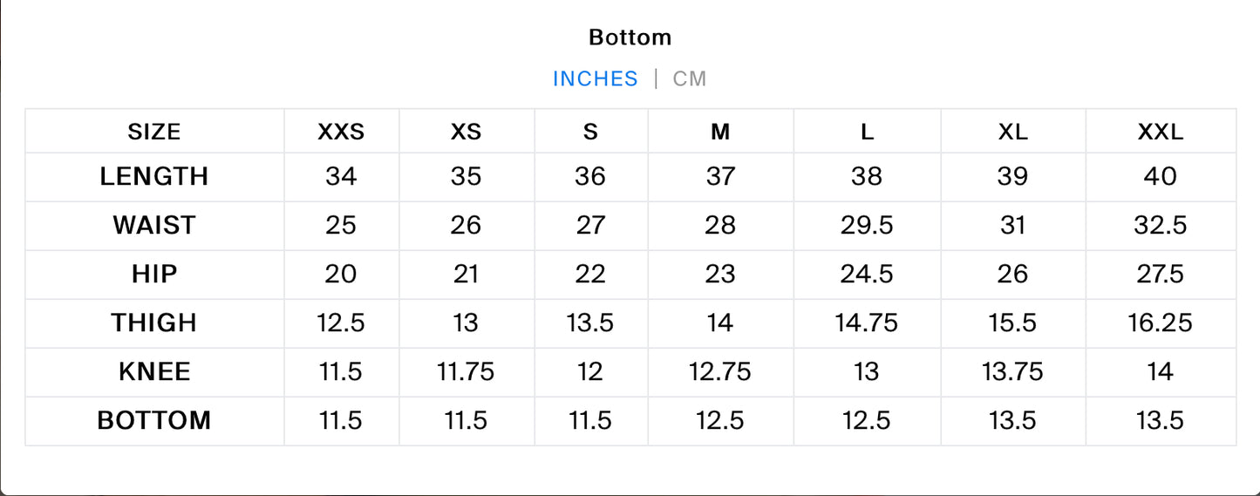
Task: Click the HIP row label
Action: 154,275
